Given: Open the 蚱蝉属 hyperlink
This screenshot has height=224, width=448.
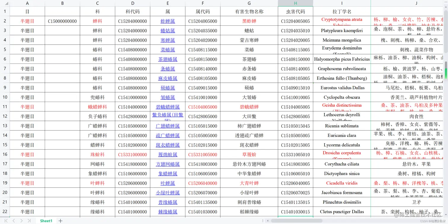Looking at the screenshot, I should [168, 21].
